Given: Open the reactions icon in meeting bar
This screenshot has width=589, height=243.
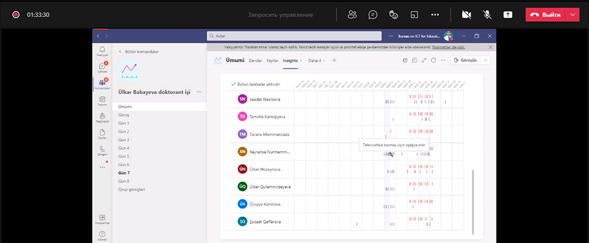Looking at the screenshot, I should coord(393,15).
